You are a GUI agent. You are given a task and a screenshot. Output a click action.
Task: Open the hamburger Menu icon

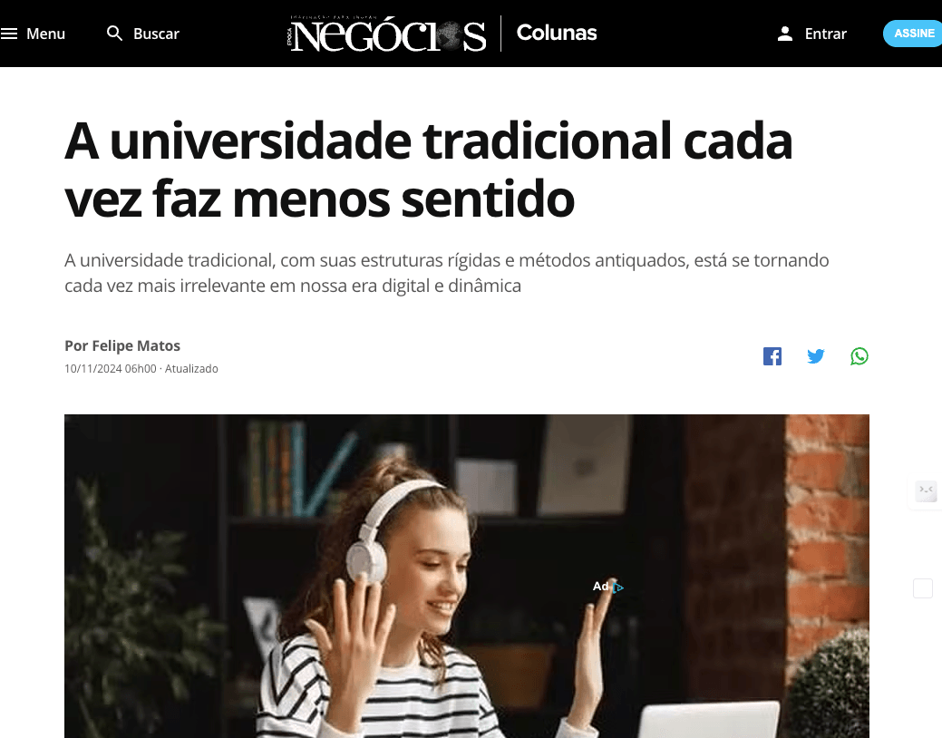coord(9,34)
